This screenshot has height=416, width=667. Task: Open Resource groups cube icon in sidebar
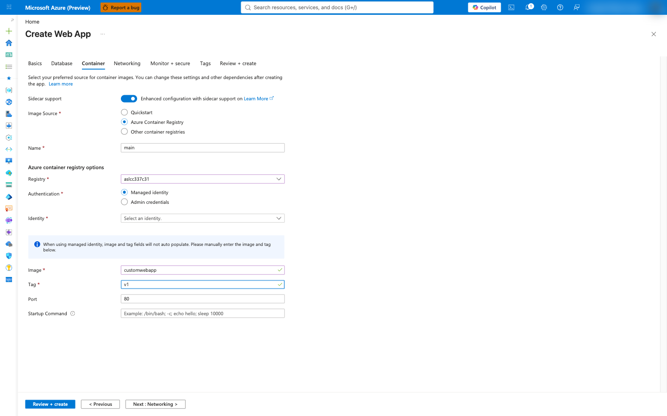(x=9, y=90)
